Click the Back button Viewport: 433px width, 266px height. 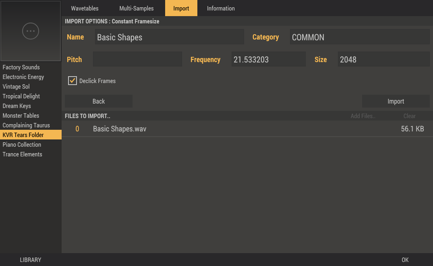[x=99, y=102]
